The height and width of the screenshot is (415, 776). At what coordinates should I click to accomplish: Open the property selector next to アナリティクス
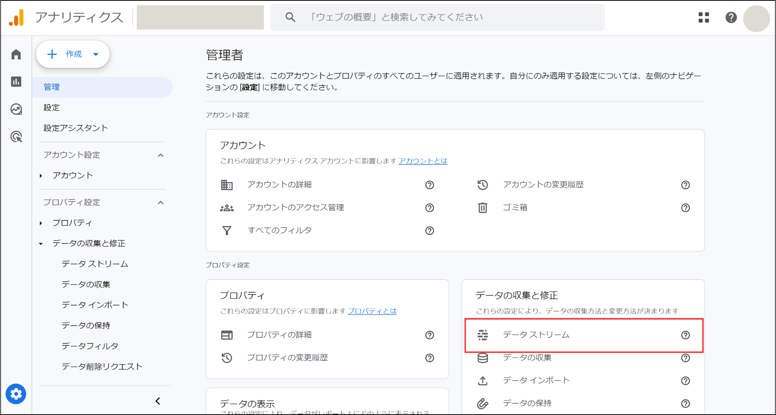point(200,17)
